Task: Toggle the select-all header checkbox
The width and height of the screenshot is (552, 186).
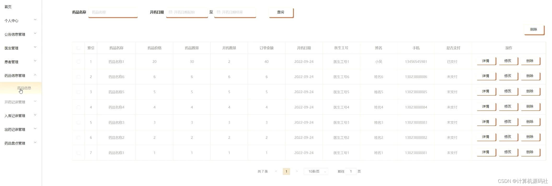Action: 78,48
